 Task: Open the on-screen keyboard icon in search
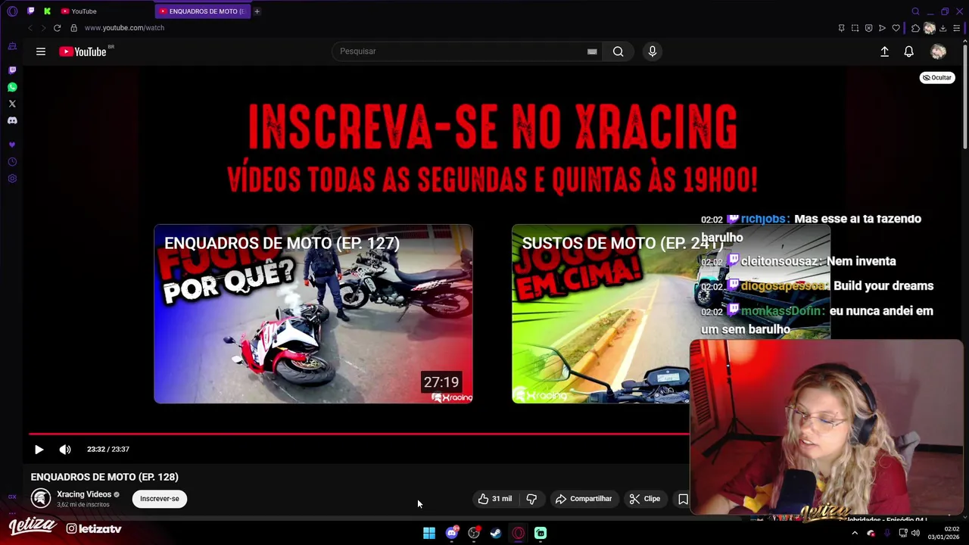pyautogui.click(x=592, y=51)
